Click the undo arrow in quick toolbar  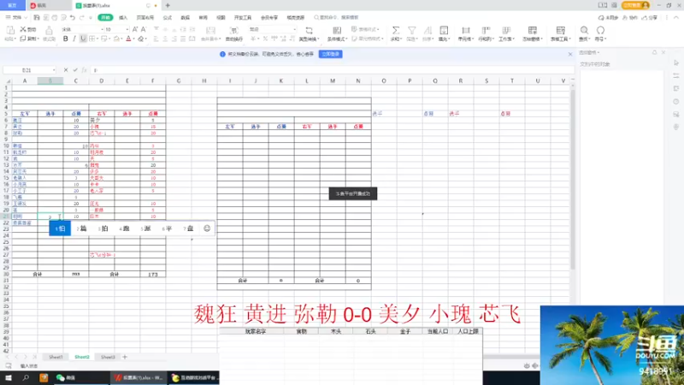73,17
